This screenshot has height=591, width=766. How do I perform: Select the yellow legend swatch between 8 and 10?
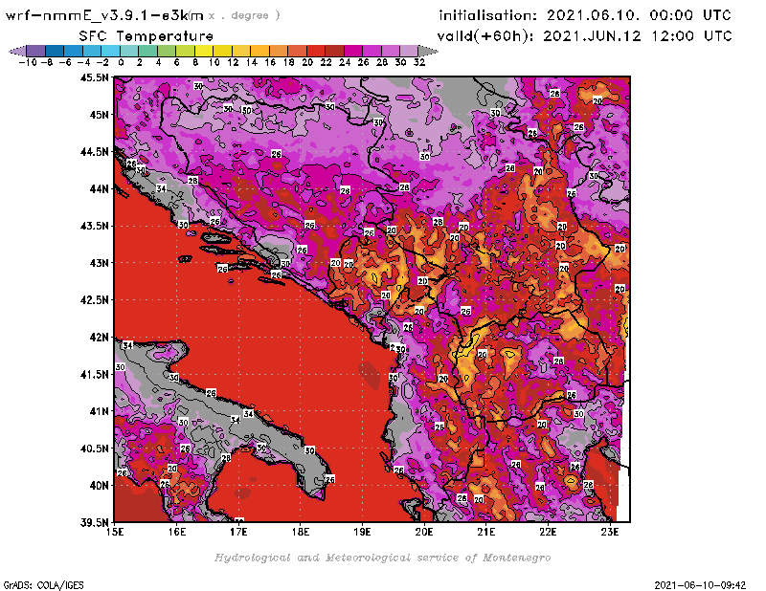[x=204, y=51]
